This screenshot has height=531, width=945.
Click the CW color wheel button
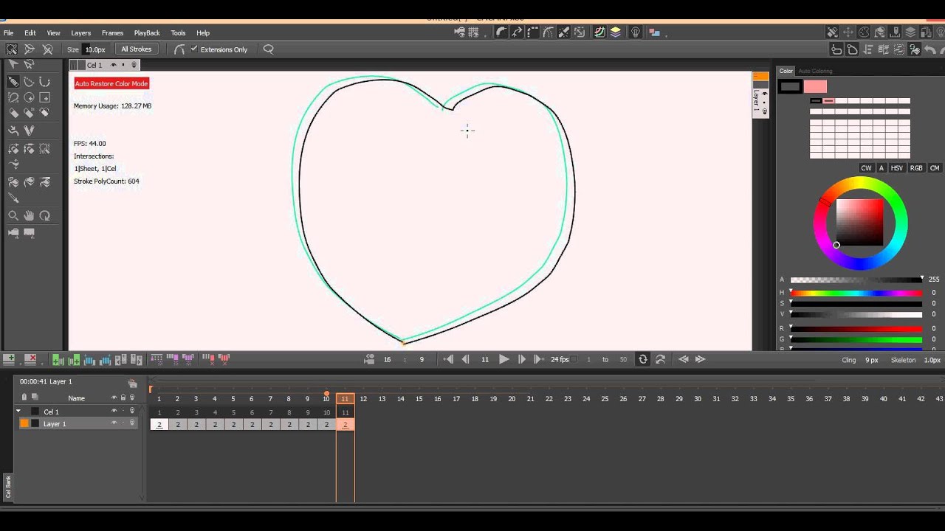coord(866,168)
